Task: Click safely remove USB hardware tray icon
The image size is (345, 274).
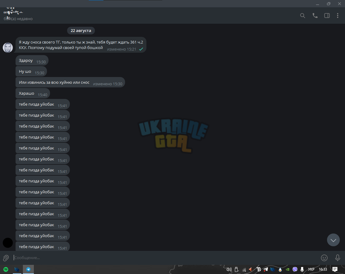Action: 236,269
